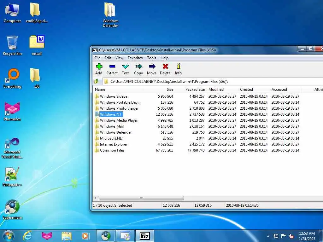This screenshot has height=242, width=323.
Task: Select the Windows Defender desktop folder
Action: (x=110, y=15)
